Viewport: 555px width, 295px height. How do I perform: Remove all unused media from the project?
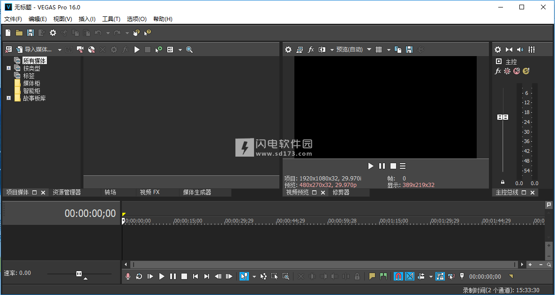(x=8, y=50)
